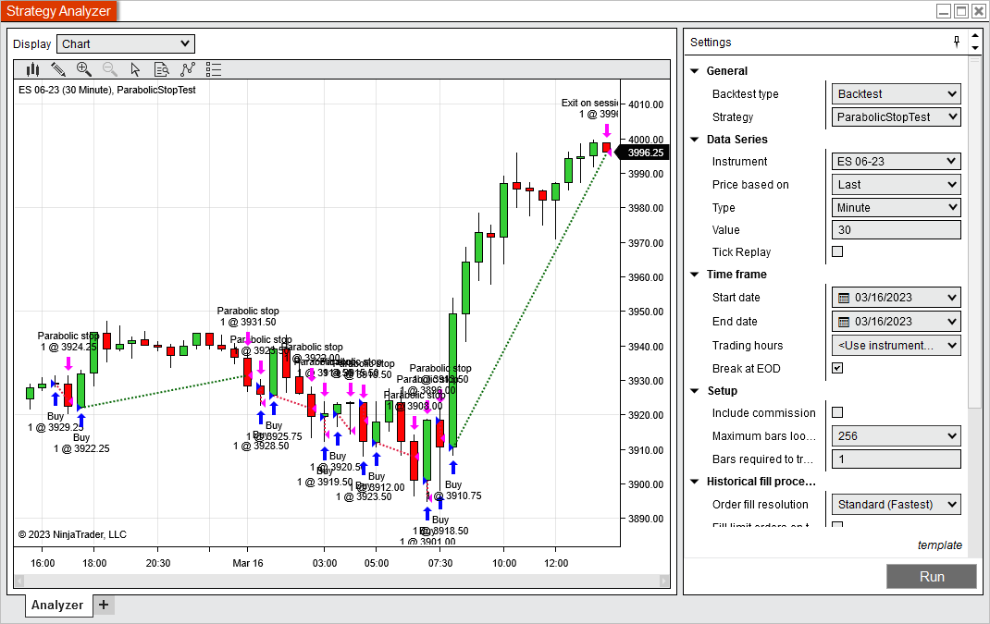
Task: Click the template link
Action: [x=939, y=545]
